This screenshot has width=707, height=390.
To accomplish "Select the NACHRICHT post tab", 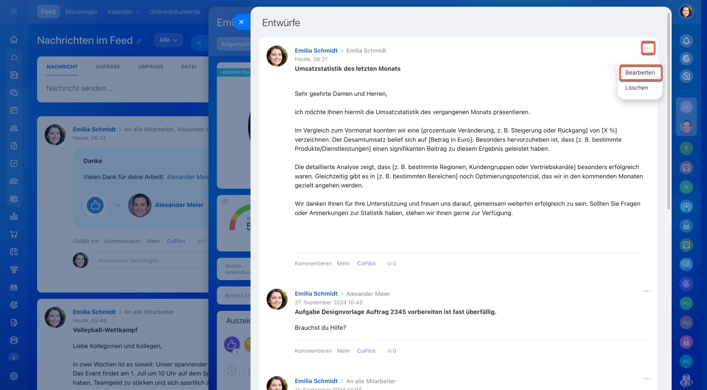I will click(62, 67).
